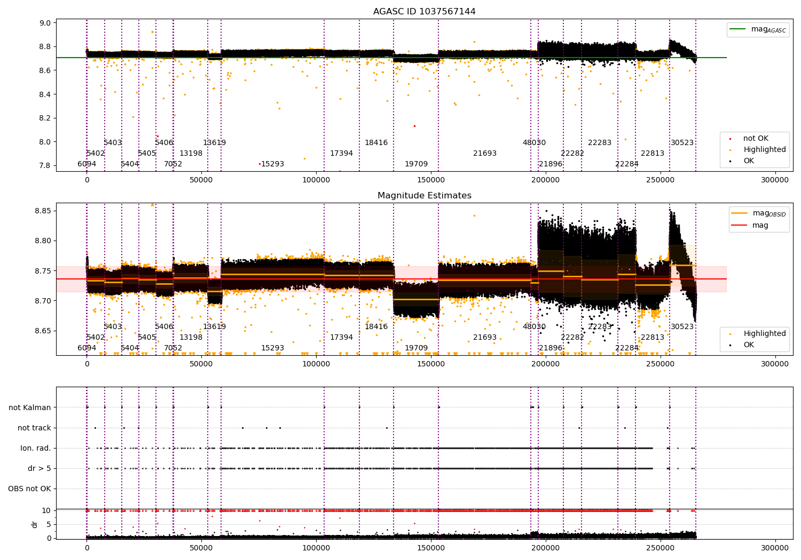Click OBSID label 30523 in AGASC plot
Viewport: 801px width, 560px height.
pos(682,143)
